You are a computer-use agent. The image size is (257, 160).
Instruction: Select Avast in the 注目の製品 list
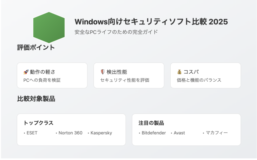point(179,133)
